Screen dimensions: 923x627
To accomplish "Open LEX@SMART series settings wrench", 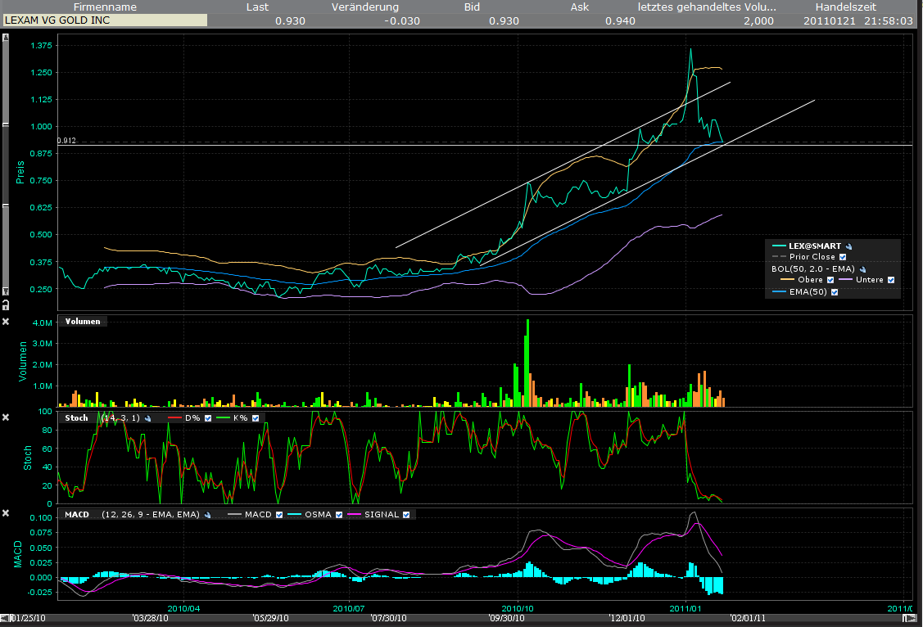I will pos(849,246).
